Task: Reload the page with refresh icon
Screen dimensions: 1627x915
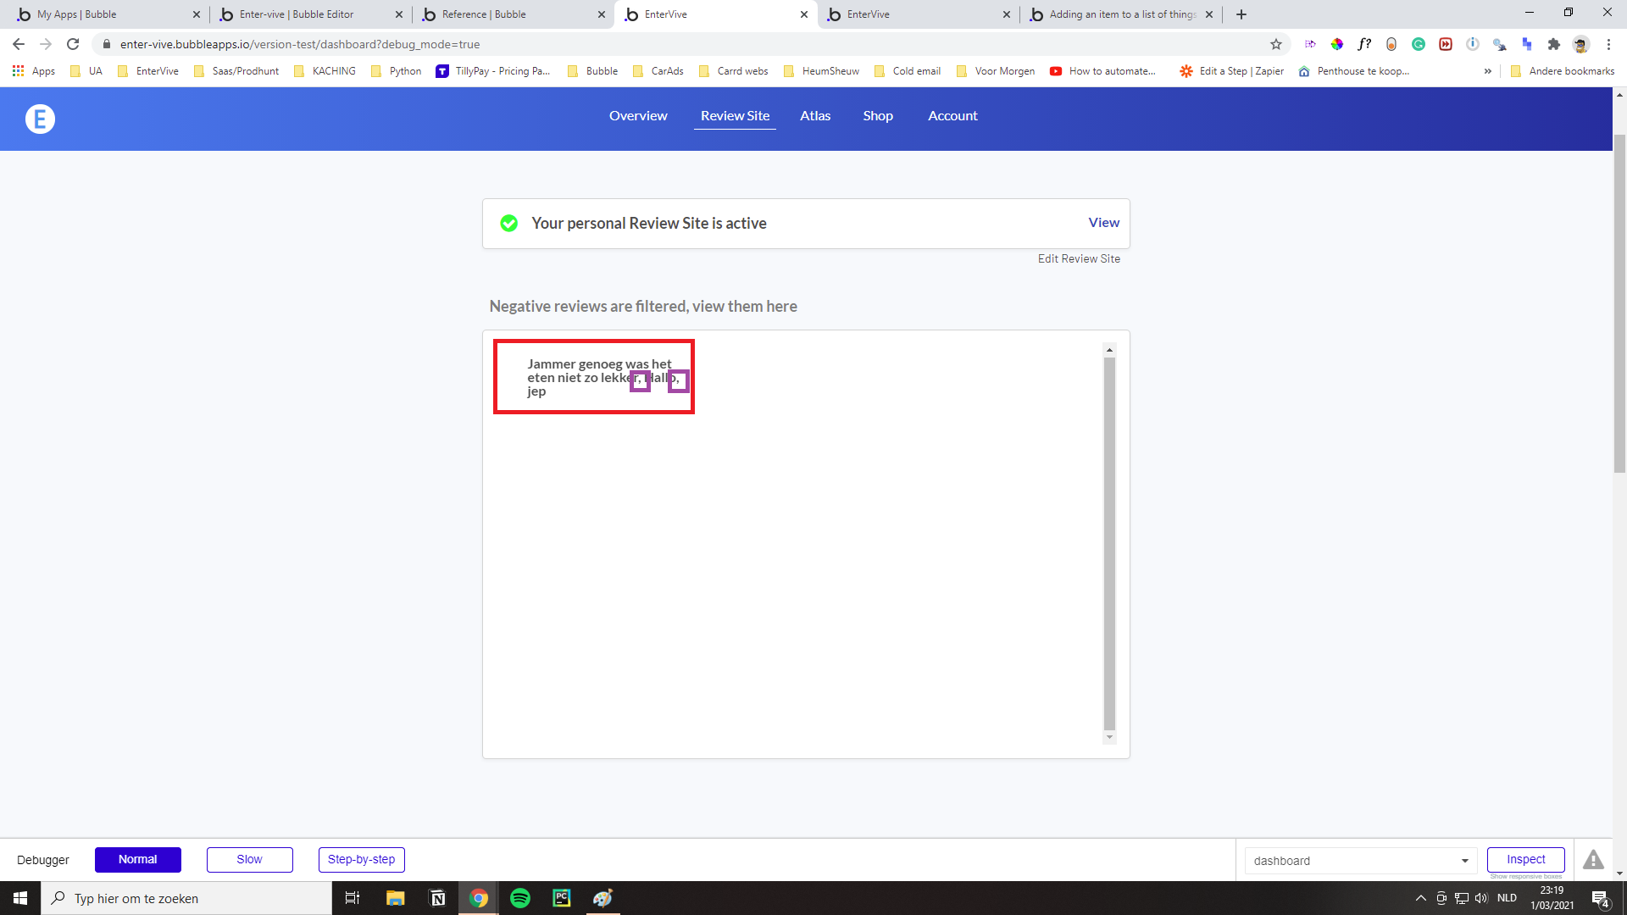Action: [73, 44]
